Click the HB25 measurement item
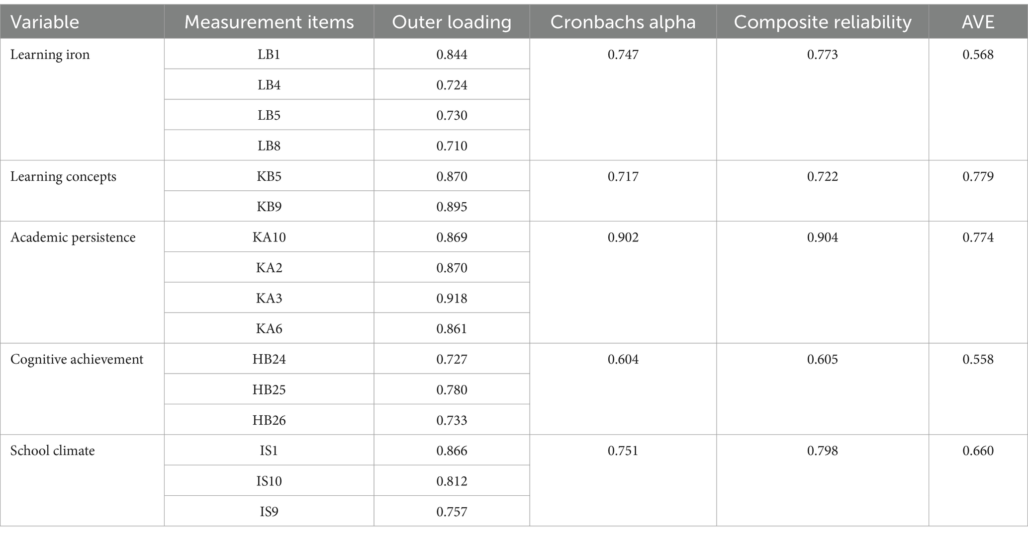Viewport: 1028px width, 535px height. (269, 389)
